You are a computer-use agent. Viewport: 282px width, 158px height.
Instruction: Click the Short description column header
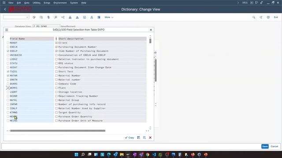(x=102, y=39)
